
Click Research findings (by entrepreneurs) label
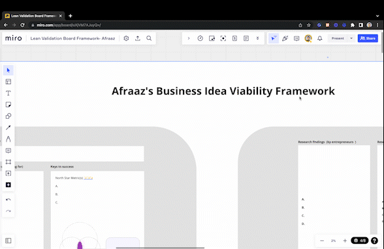pos(327,142)
